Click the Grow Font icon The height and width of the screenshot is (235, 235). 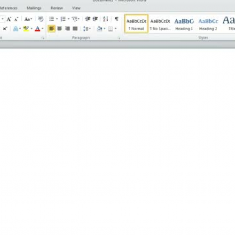(x=9, y=19)
